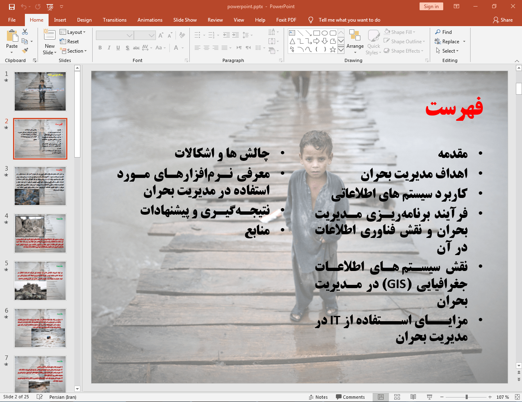Open the font size combo box
The height and width of the screenshot is (402, 522).
point(145,36)
